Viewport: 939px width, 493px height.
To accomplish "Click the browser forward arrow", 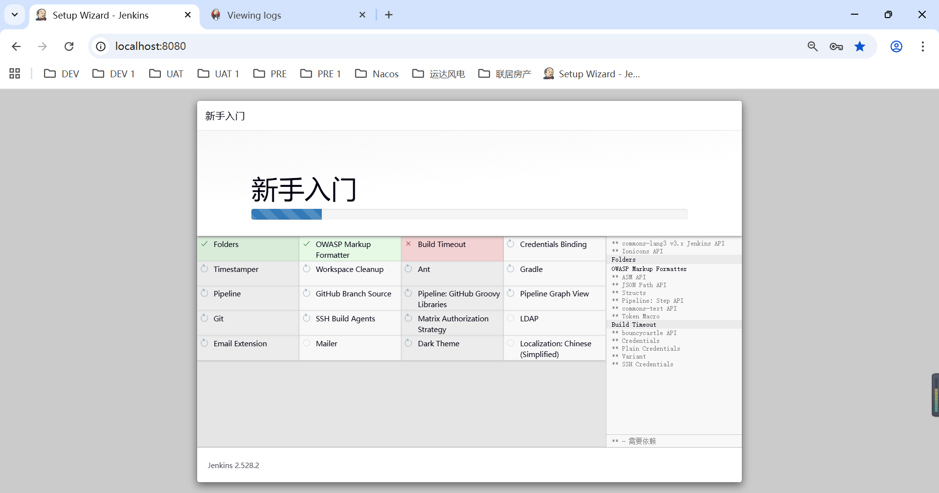I will point(43,46).
